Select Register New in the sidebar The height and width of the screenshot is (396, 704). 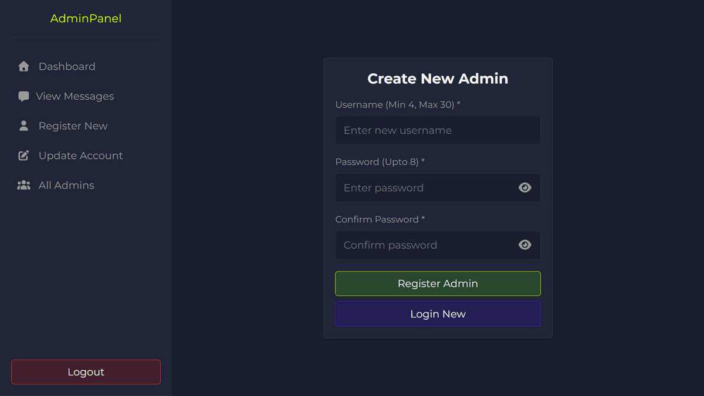click(x=73, y=126)
